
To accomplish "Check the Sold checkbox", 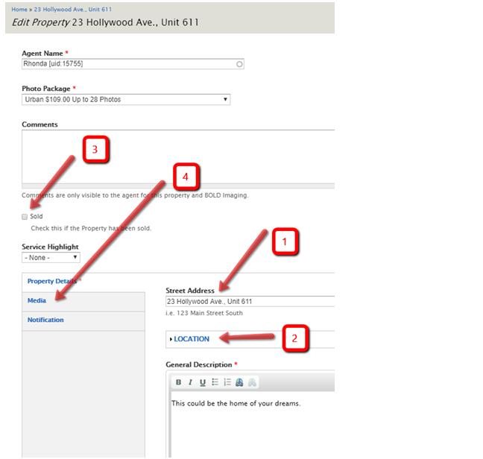I will click(x=25, y=216).
